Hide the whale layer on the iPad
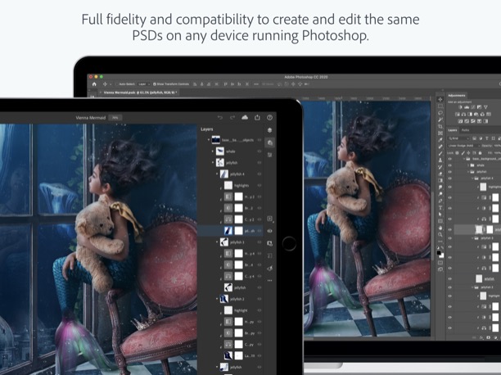Viewport: 501px width, 375px height. pos(260,151)
